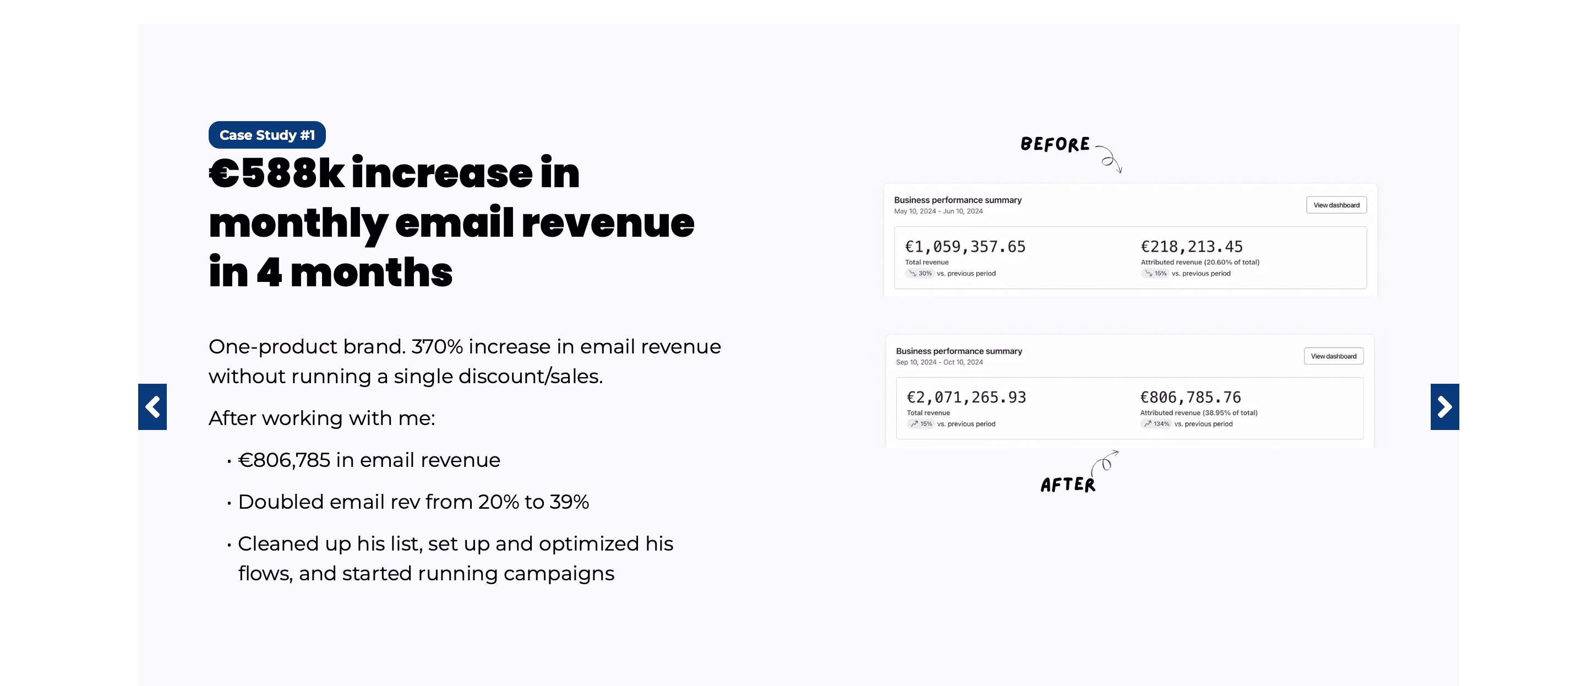Go to the next case study slide
Viewport: 1592px width, 686px height.
click(1444, 407)
